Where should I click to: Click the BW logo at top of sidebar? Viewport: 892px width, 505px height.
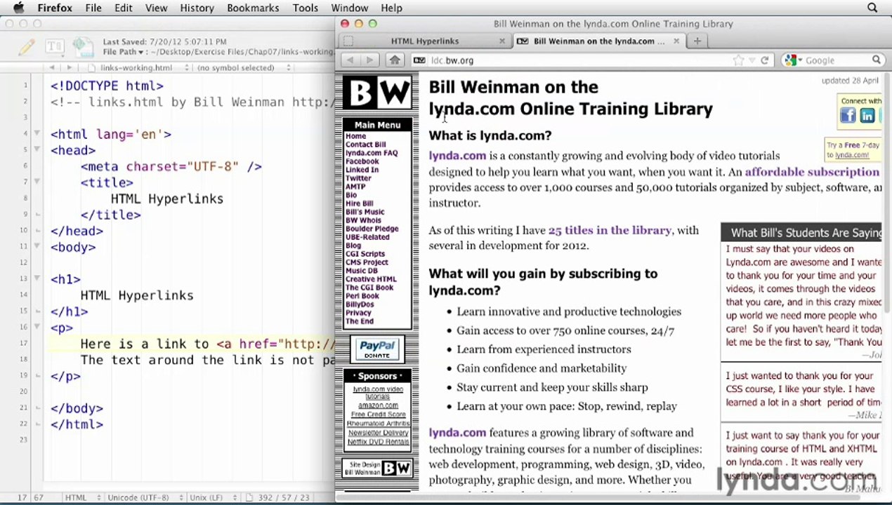click(377, 93)
